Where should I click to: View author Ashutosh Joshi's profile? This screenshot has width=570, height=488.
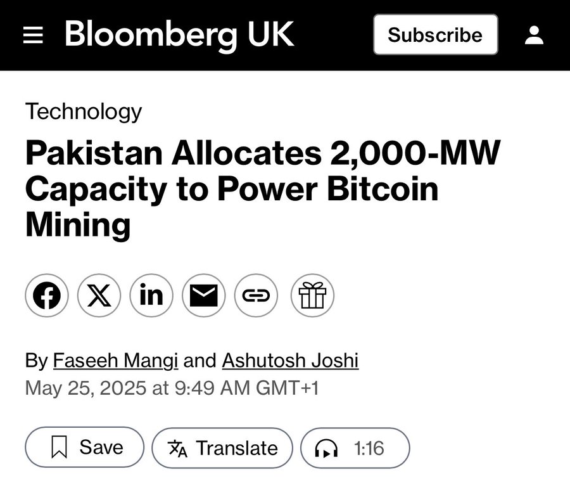coord(290,361)
